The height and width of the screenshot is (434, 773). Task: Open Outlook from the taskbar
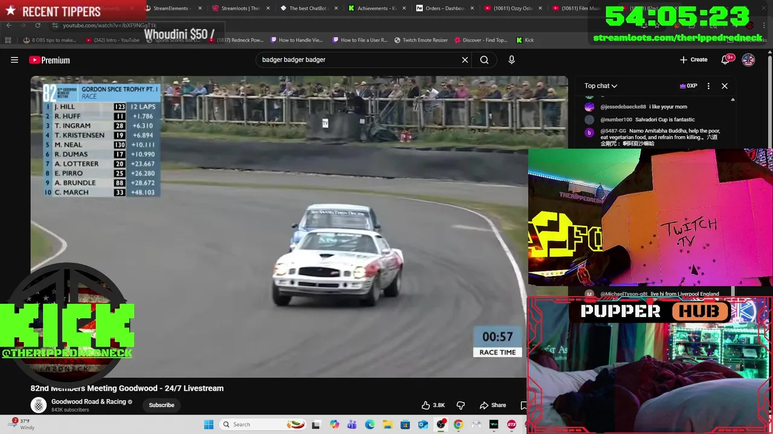tap(423, 424)
